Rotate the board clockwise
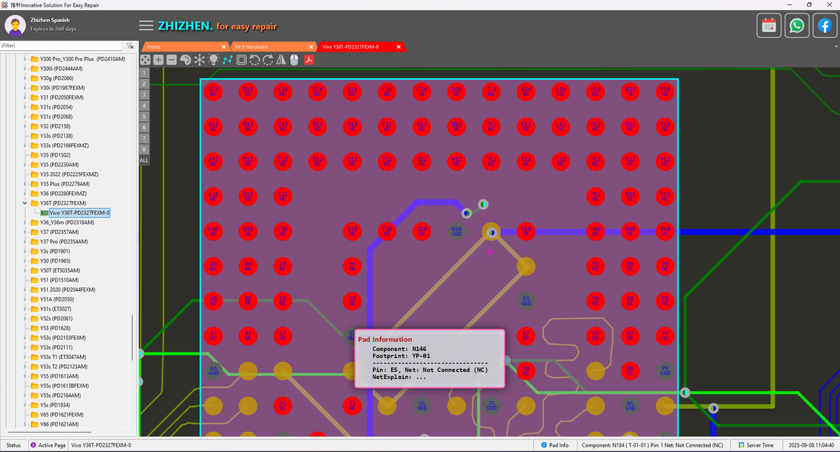The height and width of the screenshot is (452, 840). click(x=268, y=60)
